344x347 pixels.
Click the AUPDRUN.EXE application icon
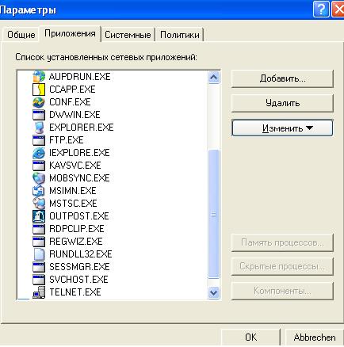pos(39,77)
